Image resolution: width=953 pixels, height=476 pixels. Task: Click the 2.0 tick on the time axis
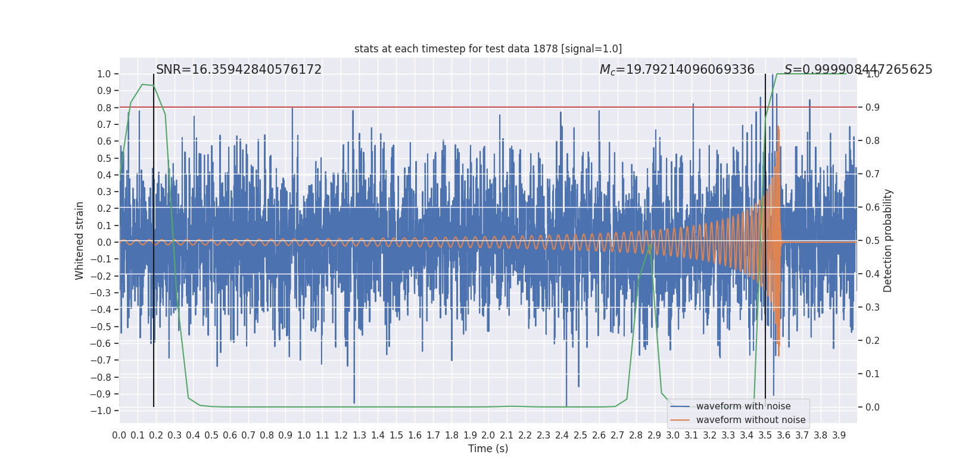click(488, 436)
